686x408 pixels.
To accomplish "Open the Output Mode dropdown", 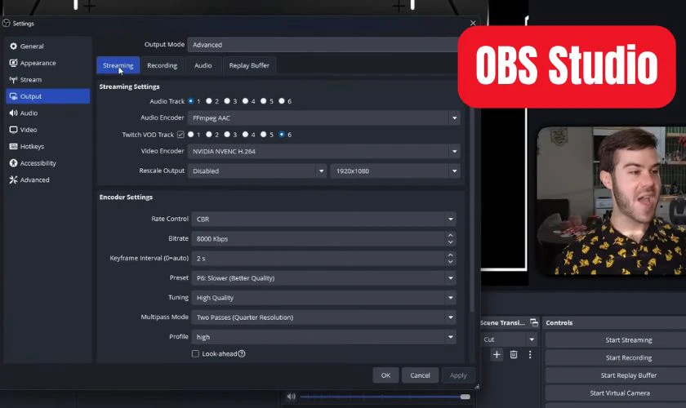I will pos(323,45).
